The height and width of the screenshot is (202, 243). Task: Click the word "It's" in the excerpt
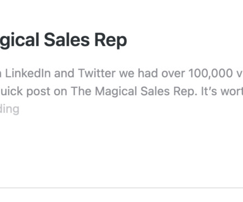[x=209, y=91]
